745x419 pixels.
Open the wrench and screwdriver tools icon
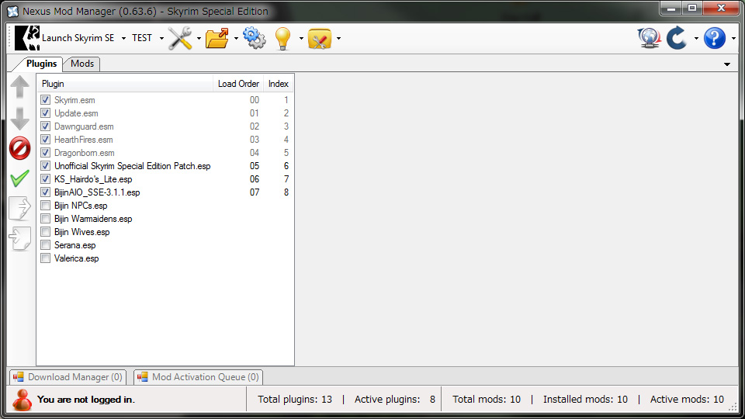click(x=180, y=38)
